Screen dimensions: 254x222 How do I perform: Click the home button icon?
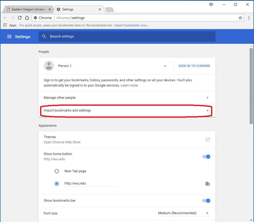click(27, 18)
